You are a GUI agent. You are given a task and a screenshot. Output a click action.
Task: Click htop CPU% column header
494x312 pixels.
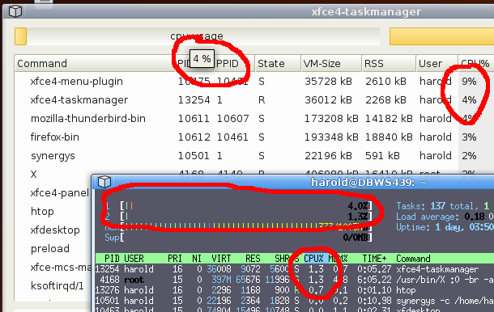pos(313,259)
